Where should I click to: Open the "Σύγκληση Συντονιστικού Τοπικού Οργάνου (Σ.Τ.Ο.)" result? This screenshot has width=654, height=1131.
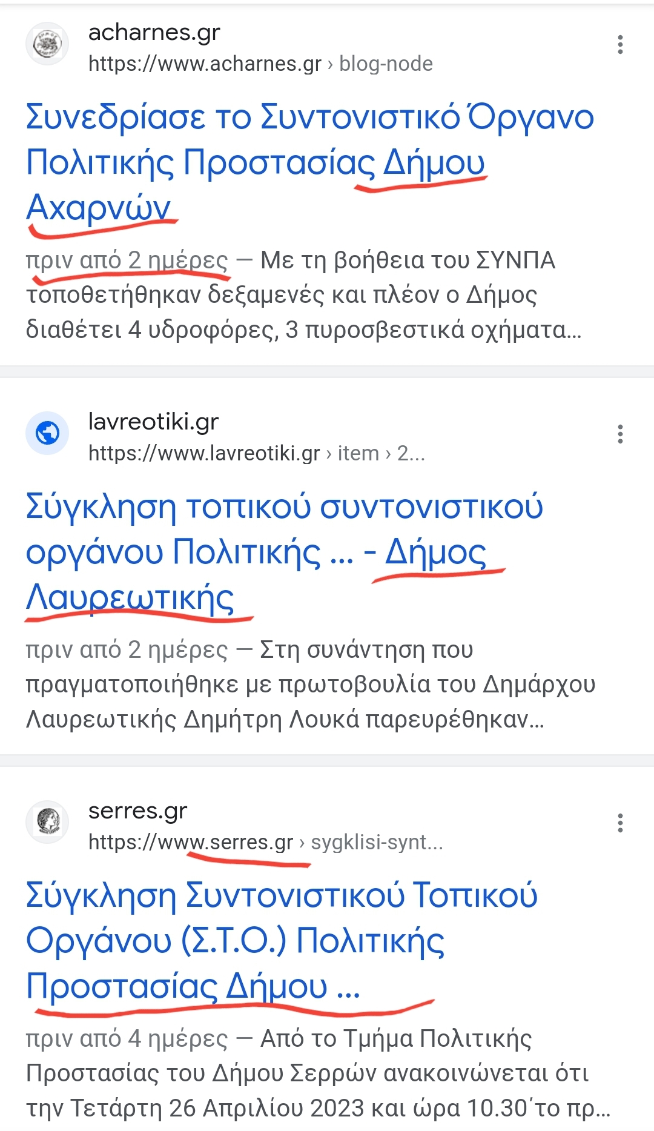281,896
